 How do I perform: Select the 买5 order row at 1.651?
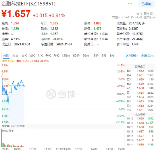[140, 110]
